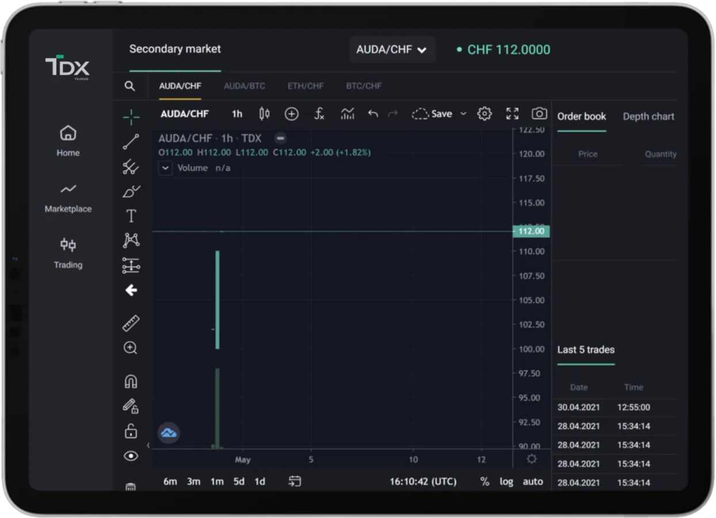The height and width of the screenshot is (518, 716).
Task: Open the indicators fx menu
Action: (x=319, y=114)
